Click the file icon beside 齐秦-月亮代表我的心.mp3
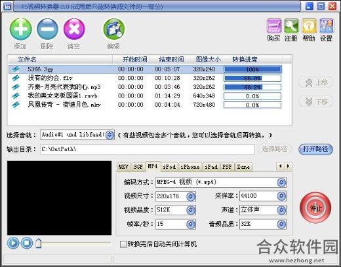Image resolution: width=341 pixels, height=267 pixels. click(x=16, y=87)
